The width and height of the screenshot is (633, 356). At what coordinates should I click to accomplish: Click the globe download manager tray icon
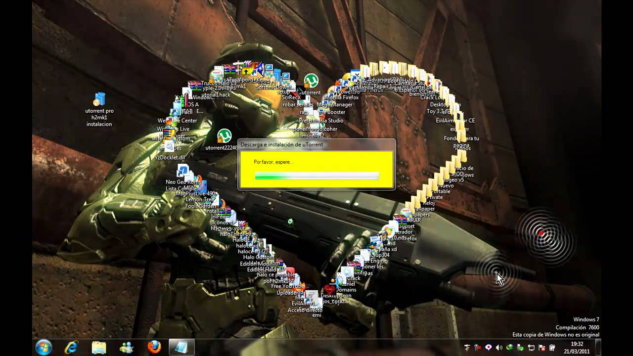pyautogui.click(x=509, y=348)
